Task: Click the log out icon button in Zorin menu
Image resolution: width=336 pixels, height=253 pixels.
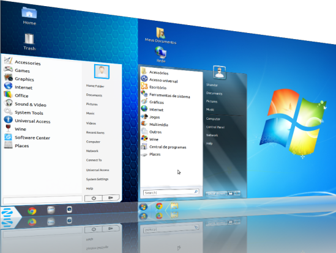Action: (111, 197)
